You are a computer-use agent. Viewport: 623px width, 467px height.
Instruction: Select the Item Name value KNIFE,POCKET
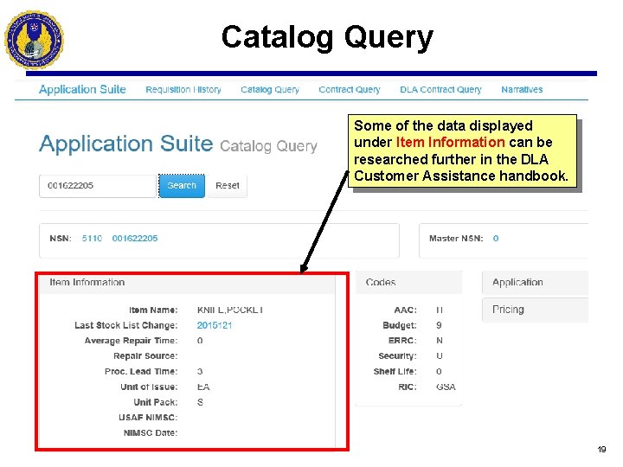[230, 310]
